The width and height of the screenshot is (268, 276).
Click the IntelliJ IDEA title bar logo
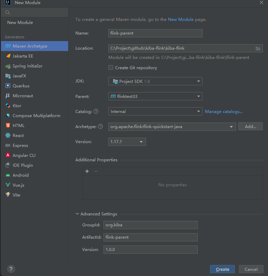8,2
